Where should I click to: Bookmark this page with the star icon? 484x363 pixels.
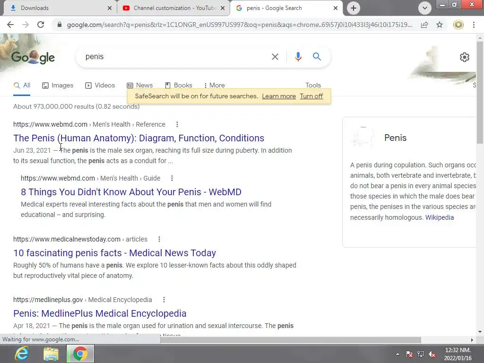pyautogui.click(x=440, y=25)
